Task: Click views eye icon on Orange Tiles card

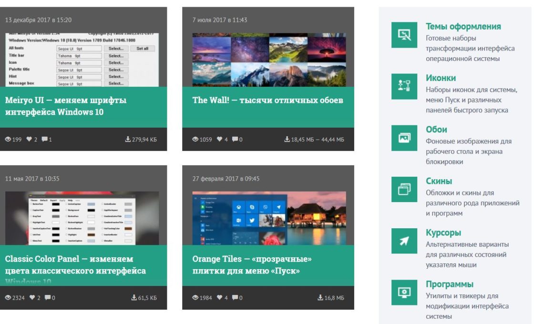Action: [195, 297]
